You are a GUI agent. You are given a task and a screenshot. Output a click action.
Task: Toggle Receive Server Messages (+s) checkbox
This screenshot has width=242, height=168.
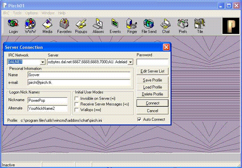[x=77, y=104]
